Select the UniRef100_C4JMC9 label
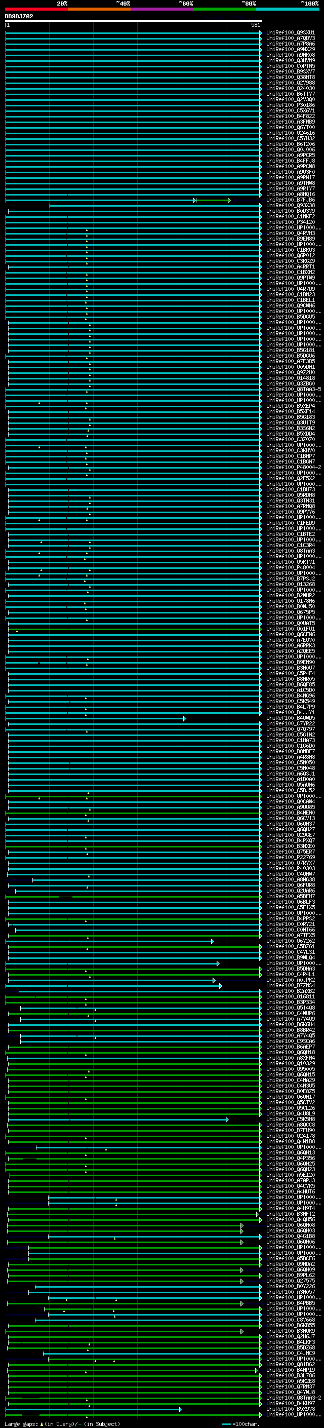Screen dimensions: 324x1428 tap(291, 1353)
